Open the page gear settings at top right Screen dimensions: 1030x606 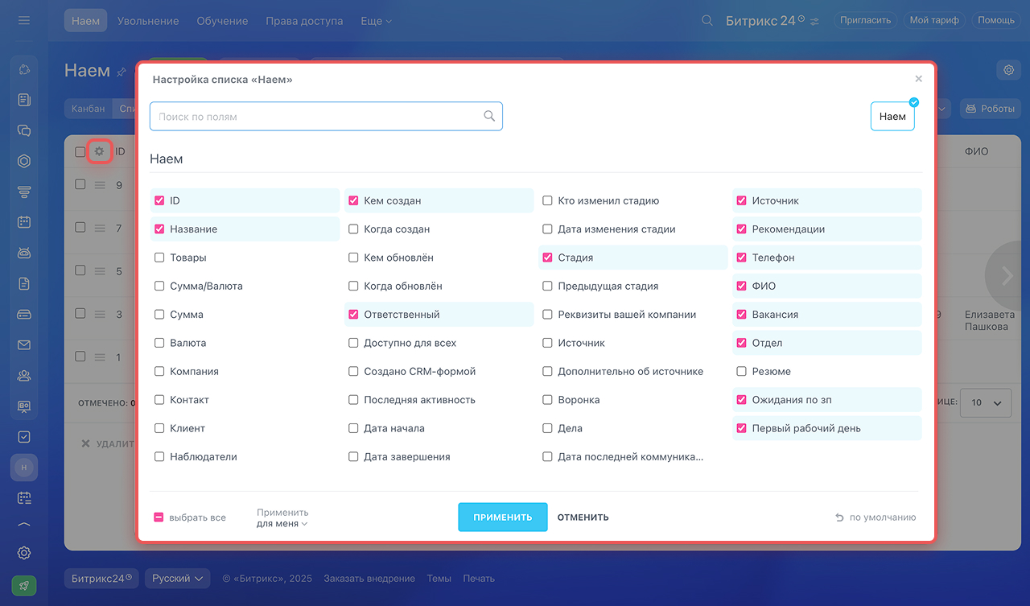[1009, 70]
